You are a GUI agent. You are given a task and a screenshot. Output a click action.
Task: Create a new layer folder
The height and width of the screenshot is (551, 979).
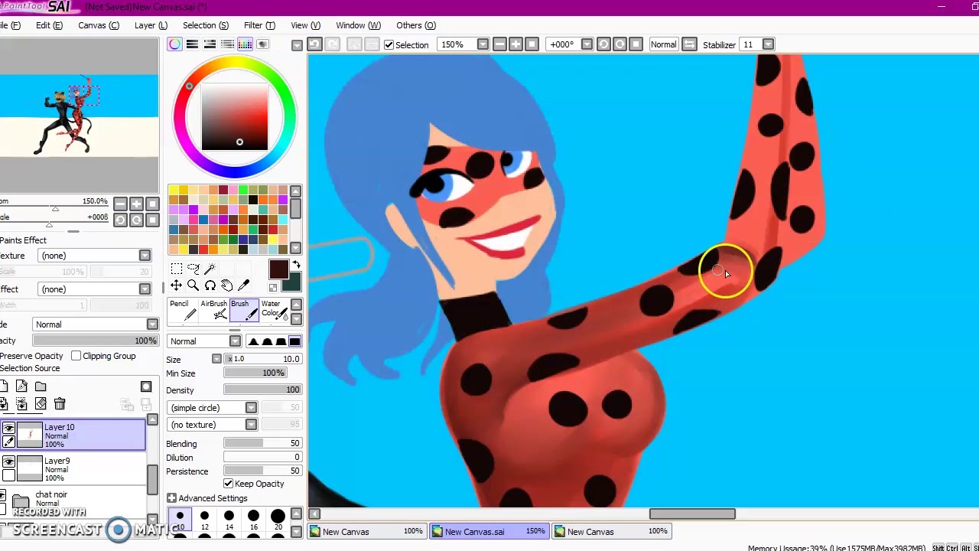[x=41, y=386]
